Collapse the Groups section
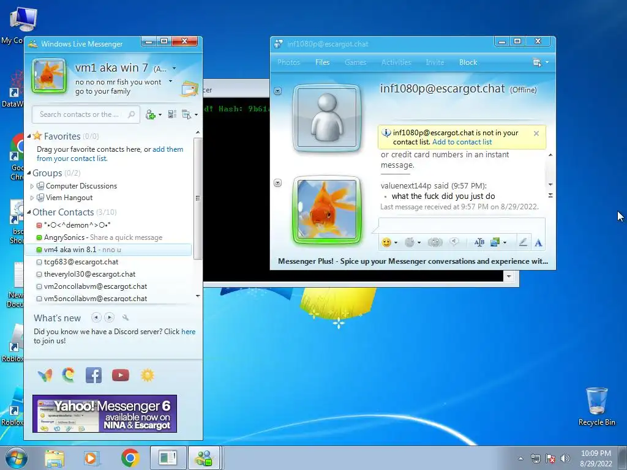Screen dimensions: 627x470 point(29,173)
